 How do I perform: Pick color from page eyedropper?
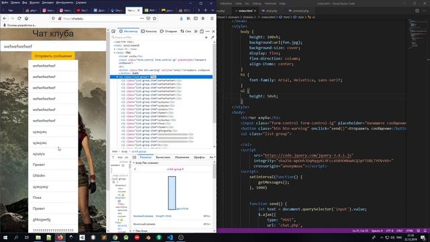(212, 37)
